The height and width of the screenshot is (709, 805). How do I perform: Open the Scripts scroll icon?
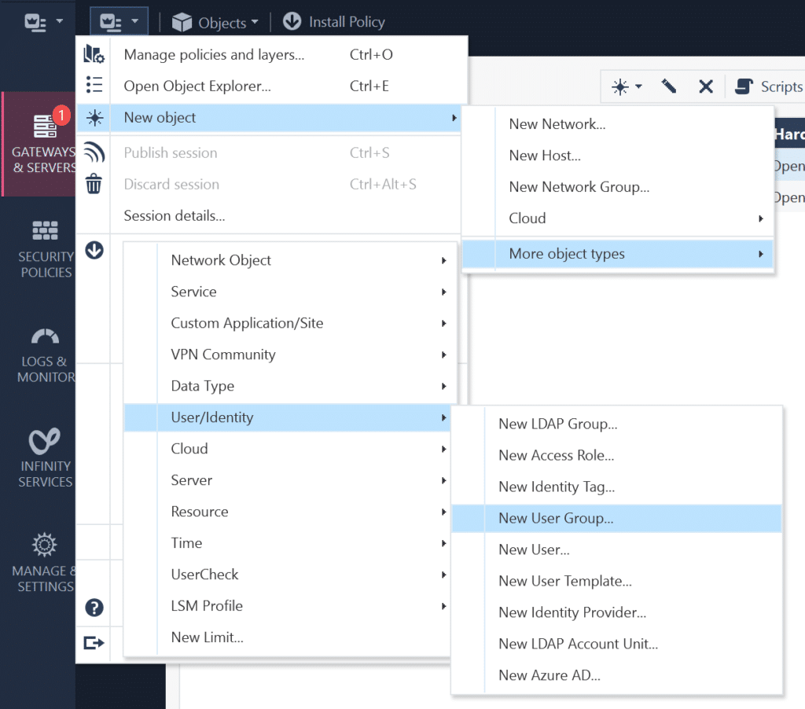(745, 86)
